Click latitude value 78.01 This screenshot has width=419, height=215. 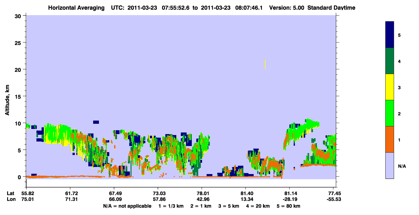(x=202, y=193)
